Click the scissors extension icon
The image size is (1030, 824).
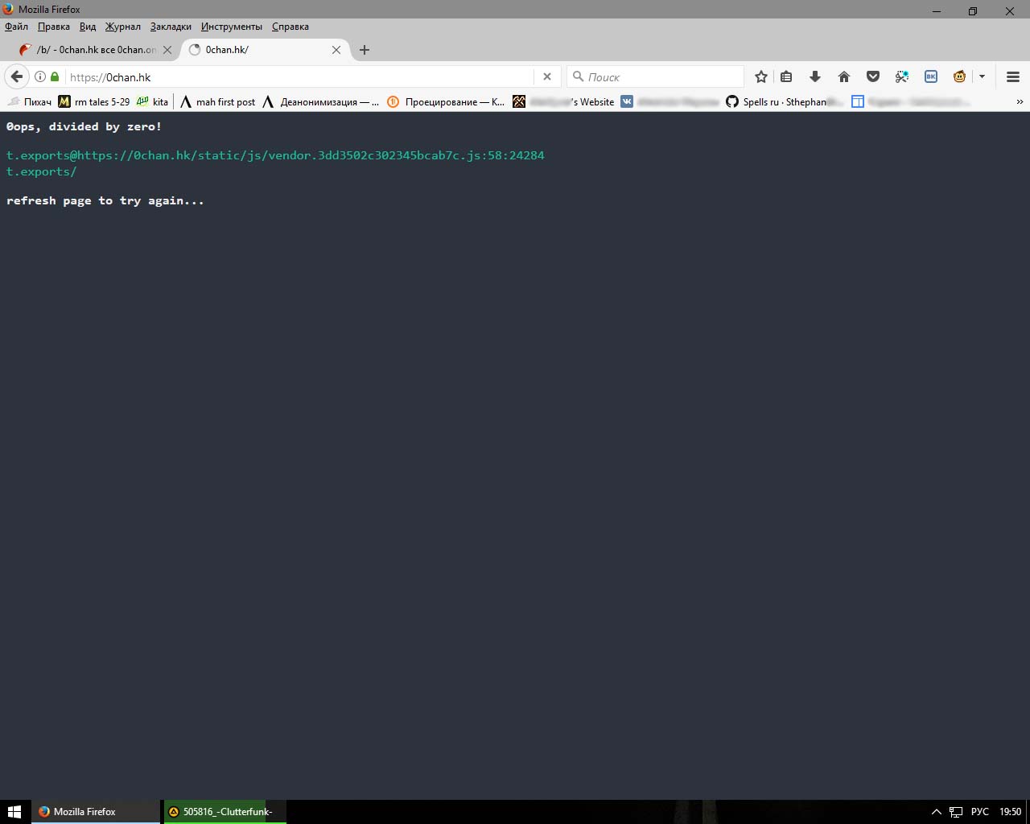pyautogui.click(x=902, y=77)
